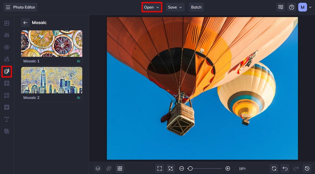Click the zoom slider handle
This screenshot has width=315, height=174.
190,169
